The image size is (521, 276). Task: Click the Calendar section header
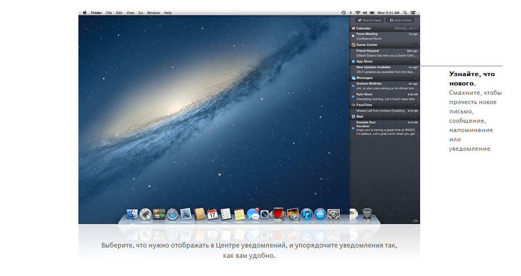(385, 28)
